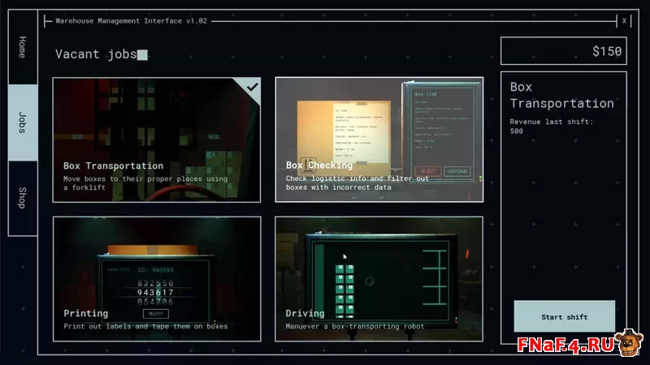The image size is (650, 365).
Task: Close the Warehouse Management Interface window
Action: click(624, 21)
